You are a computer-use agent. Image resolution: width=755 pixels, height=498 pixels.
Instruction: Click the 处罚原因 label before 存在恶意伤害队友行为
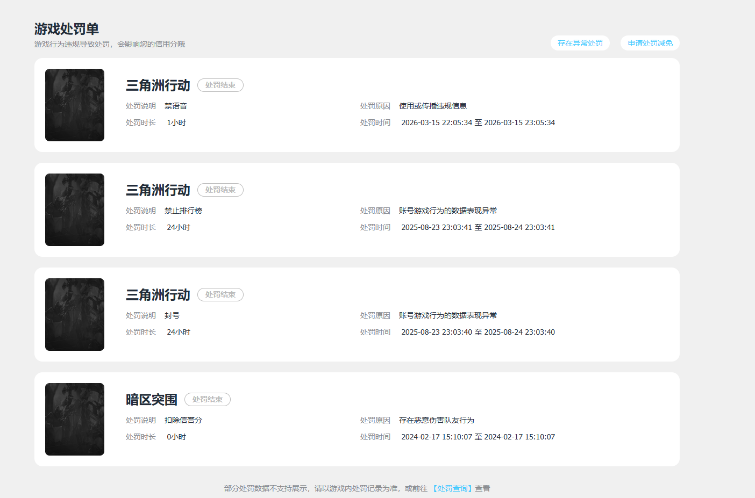pyautogui.click(x=375, y=420)
